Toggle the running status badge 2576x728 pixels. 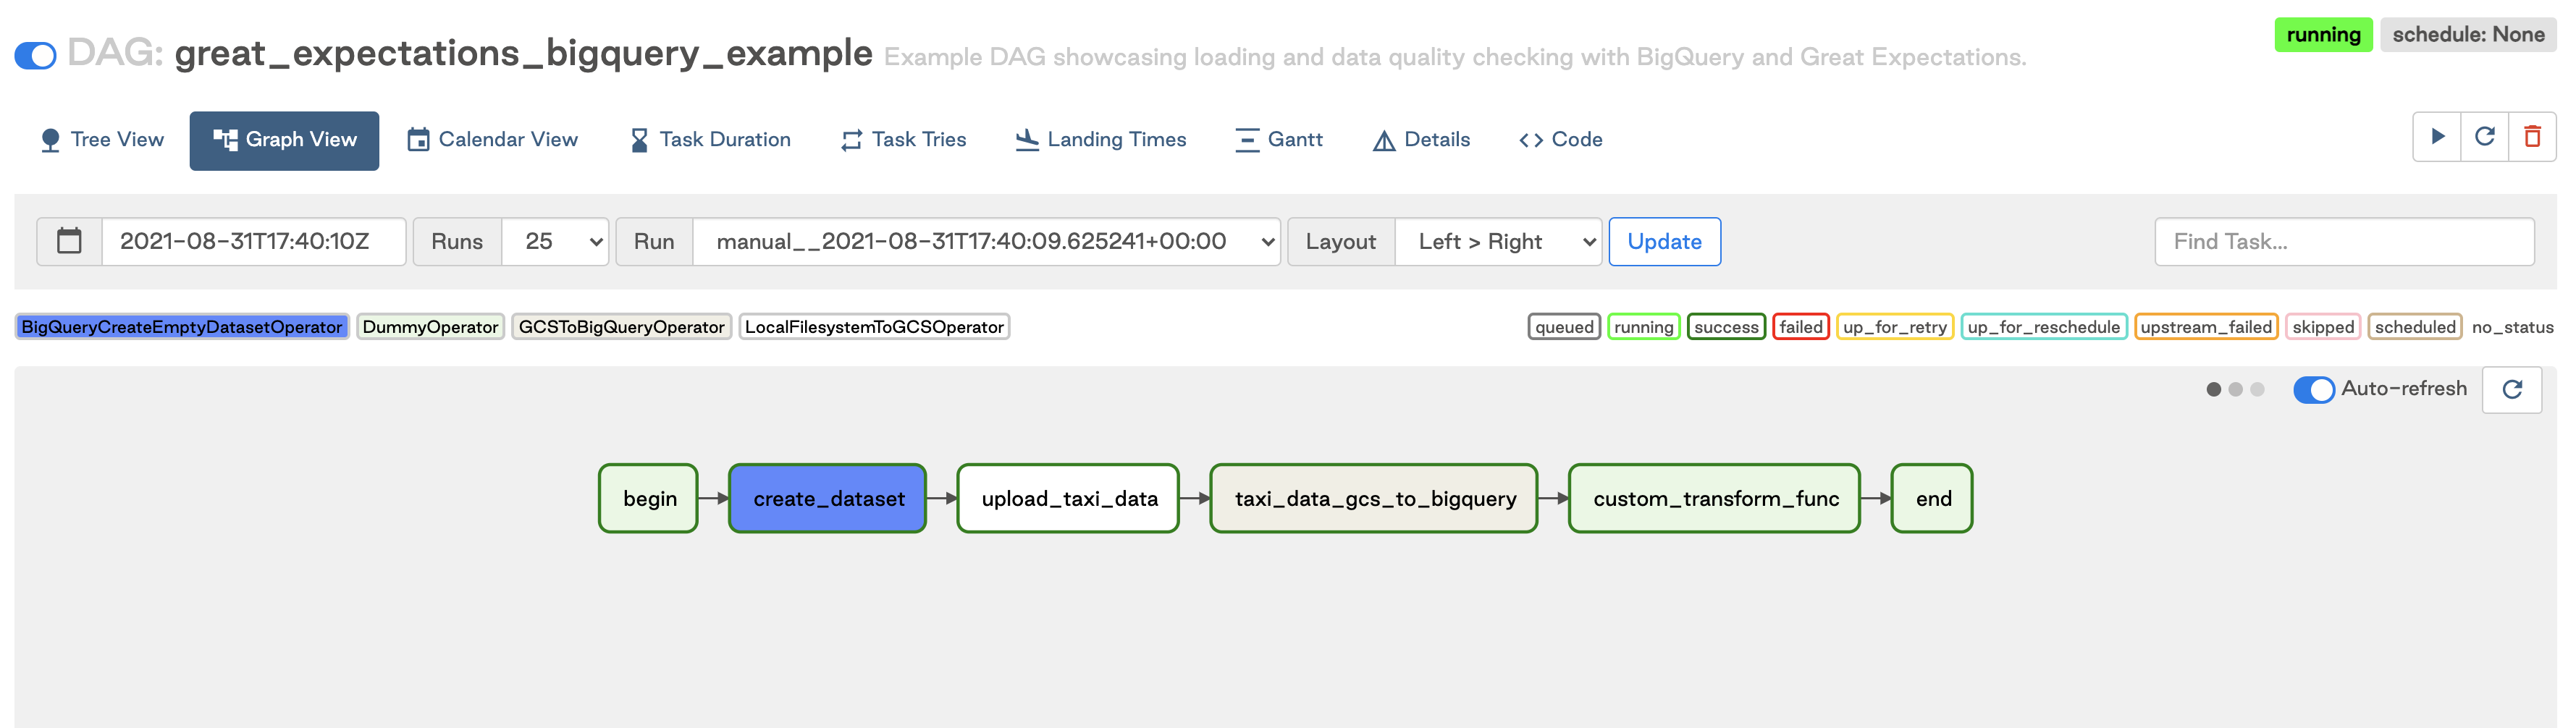click(2323, 34)
